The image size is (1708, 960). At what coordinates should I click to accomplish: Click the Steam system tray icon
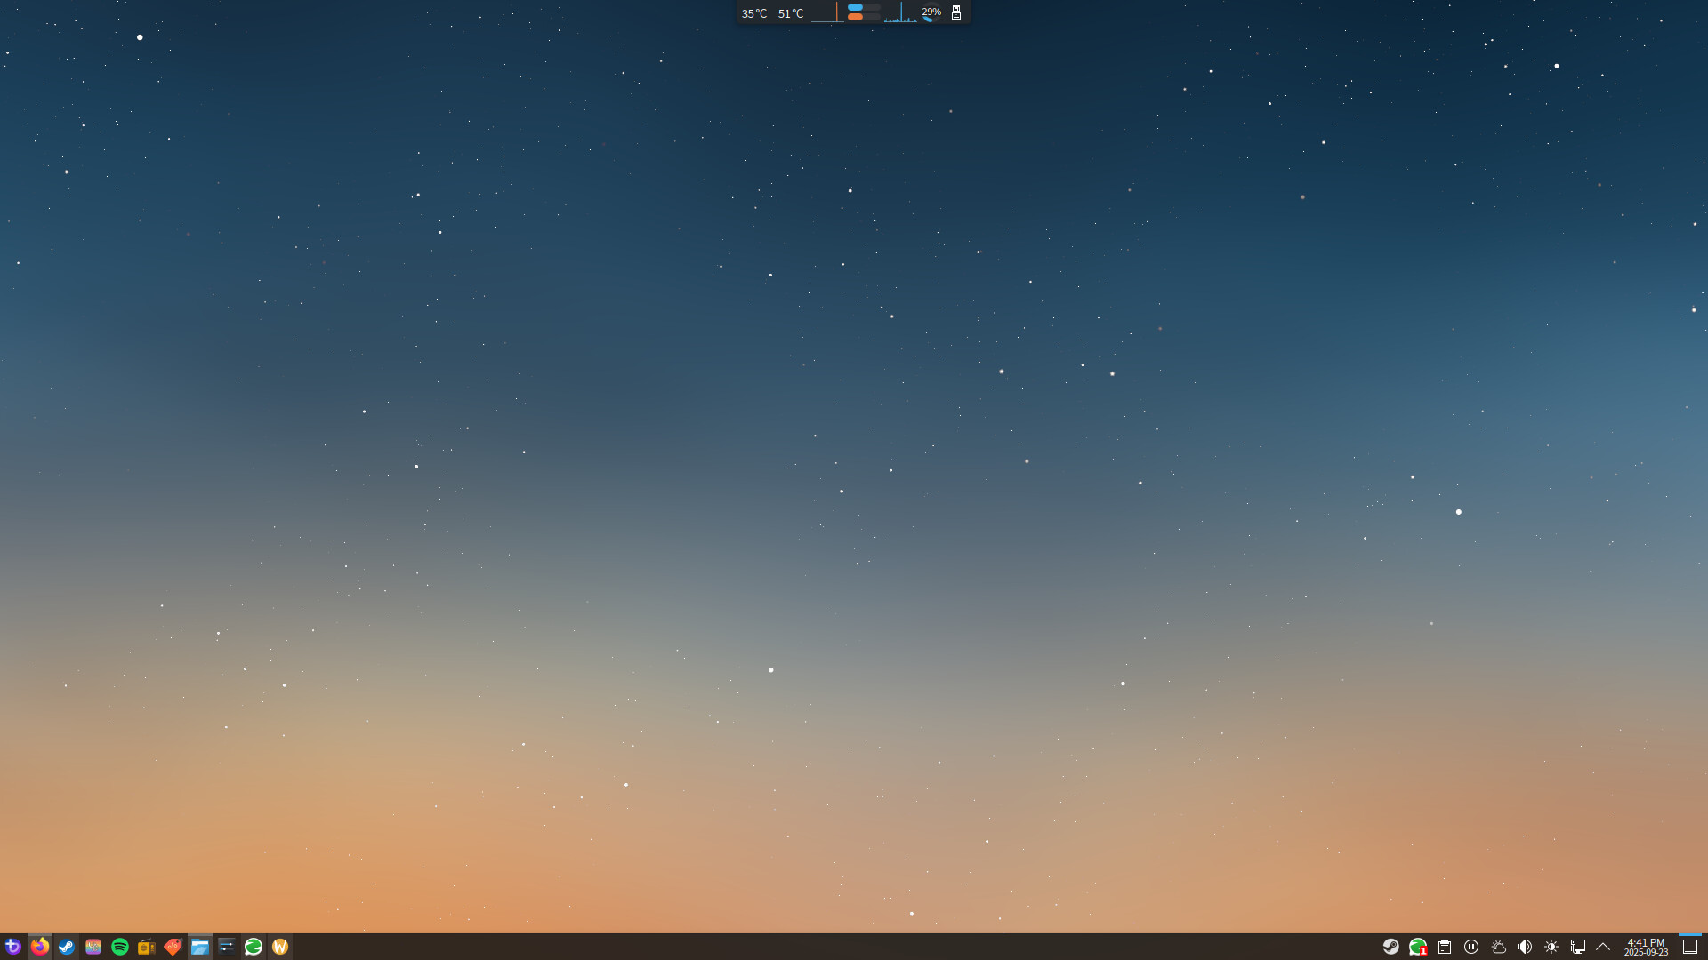[1390, 947]
